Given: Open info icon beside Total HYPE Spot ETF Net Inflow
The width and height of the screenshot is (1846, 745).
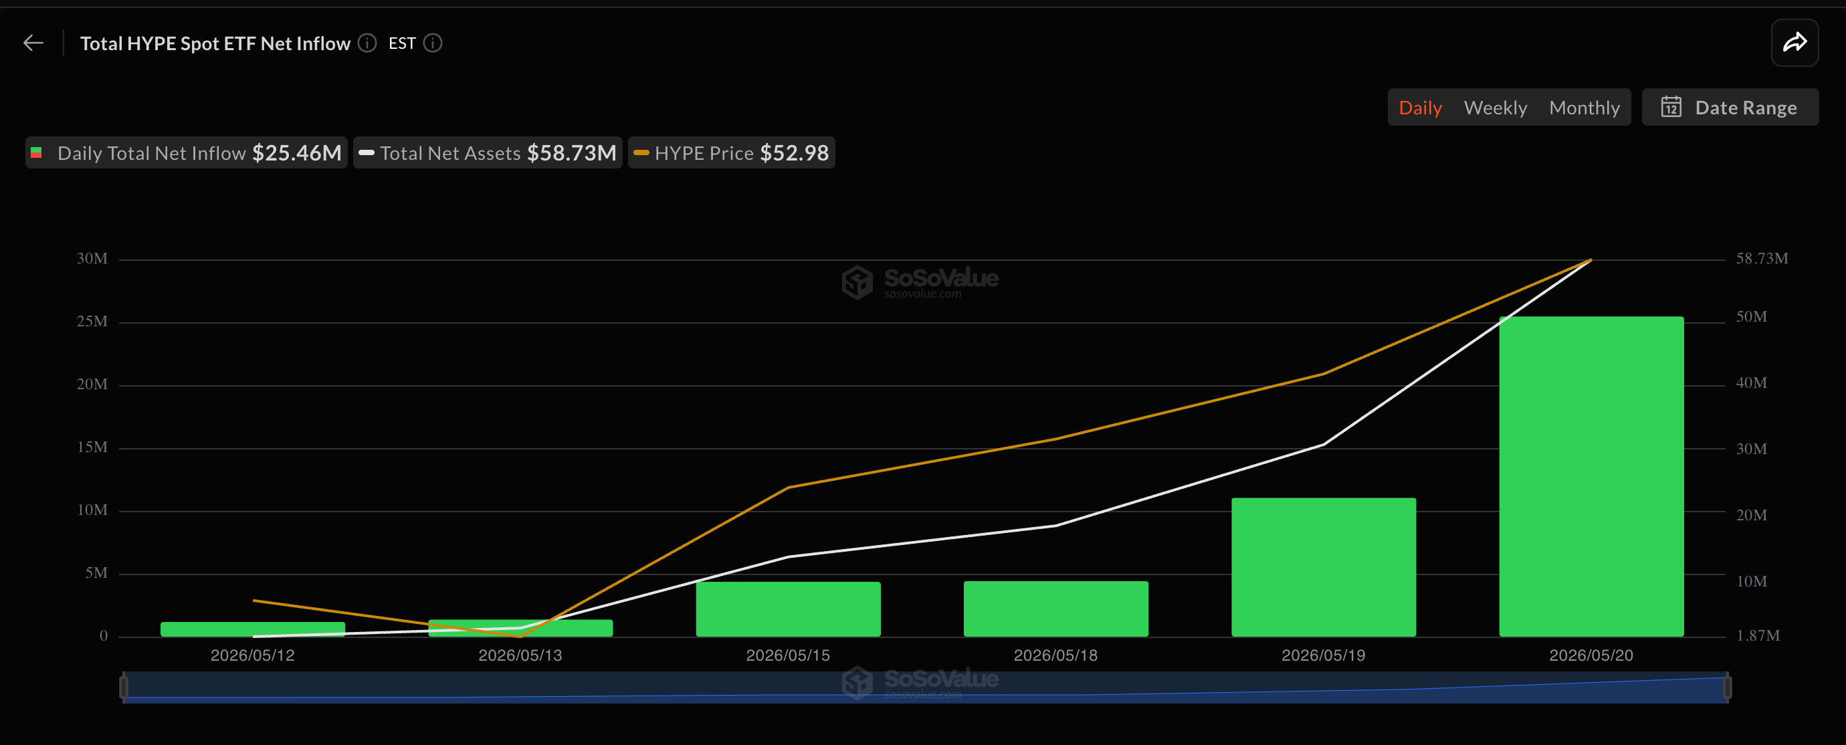Looking at the screenshot, I should [367, 43].
